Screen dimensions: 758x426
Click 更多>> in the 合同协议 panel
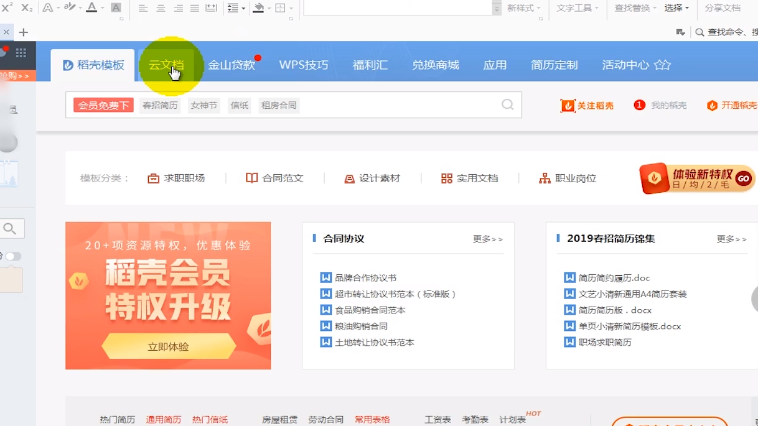[488, 239]
